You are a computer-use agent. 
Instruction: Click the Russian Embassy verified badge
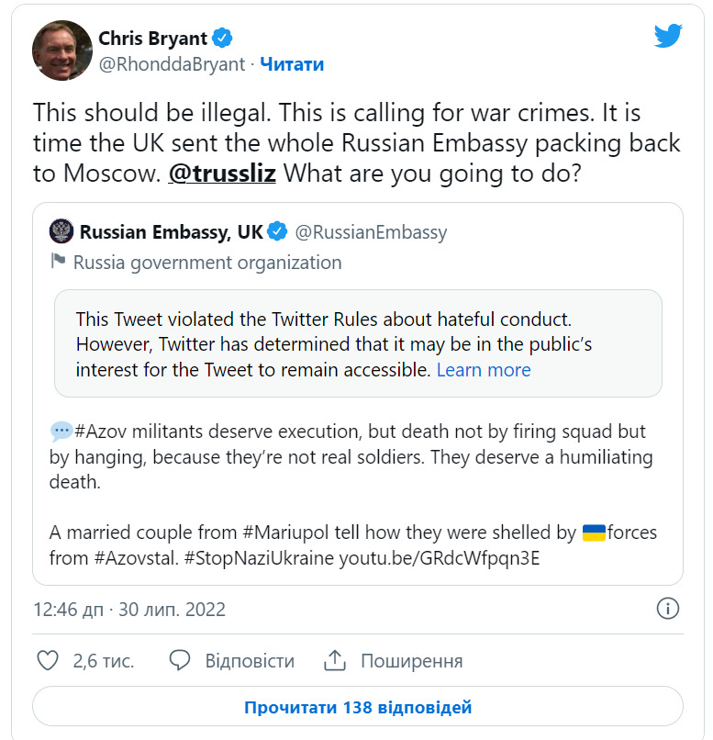click(x=277, y=232)
